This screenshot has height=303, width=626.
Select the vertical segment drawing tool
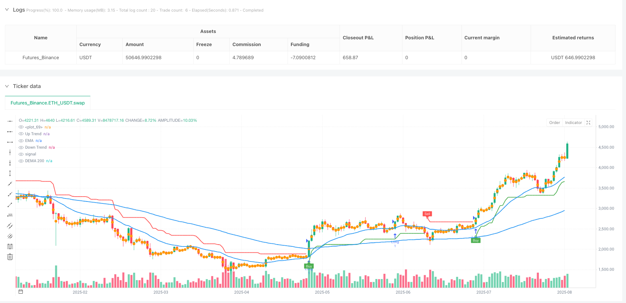(10, 173)
